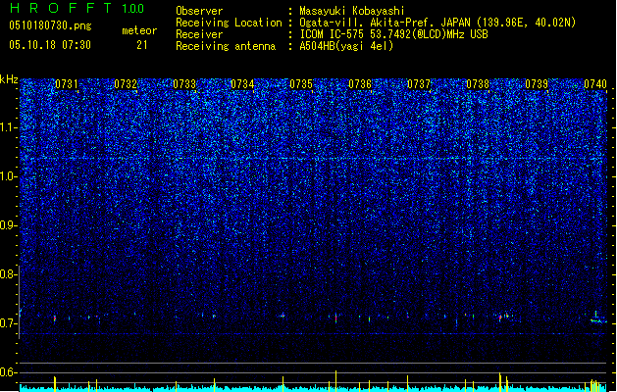Select antenna value A504HB(yagi 4el)
The width and height of the screenshot is (617, 392).
pos(346,46)
